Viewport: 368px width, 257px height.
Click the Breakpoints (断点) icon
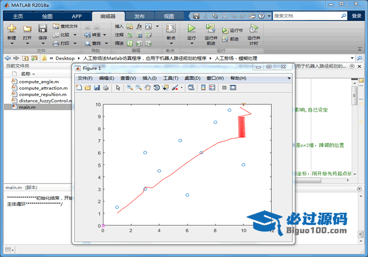[x=171, y=28]
